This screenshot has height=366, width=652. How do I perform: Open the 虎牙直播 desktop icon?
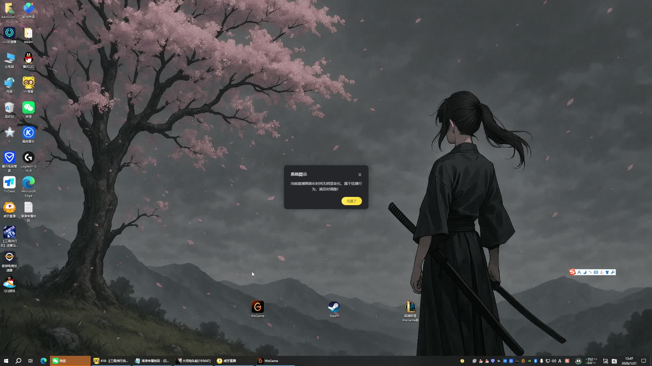pyautogui.click(x=9, y=207)
